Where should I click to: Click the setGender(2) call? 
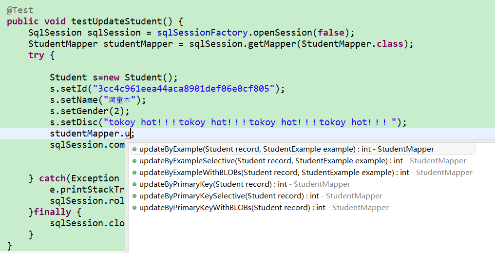[88, 111]
